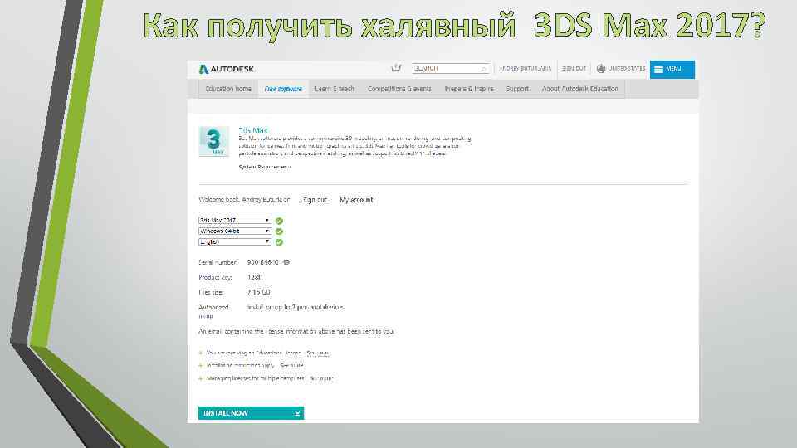797x448 pixels.
Task: Open the My account link
Action: coord(356,200)
